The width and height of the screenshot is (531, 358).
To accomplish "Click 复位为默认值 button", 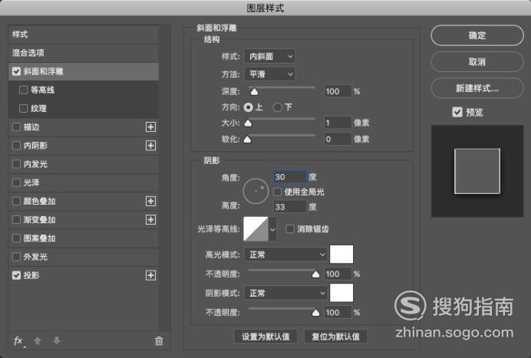I will point(335,337).
